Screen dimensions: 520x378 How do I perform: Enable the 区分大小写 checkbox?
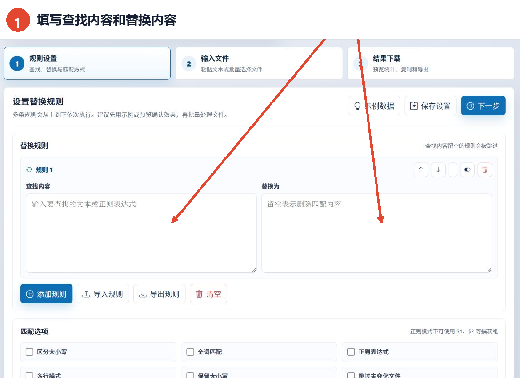pos(30,352)
